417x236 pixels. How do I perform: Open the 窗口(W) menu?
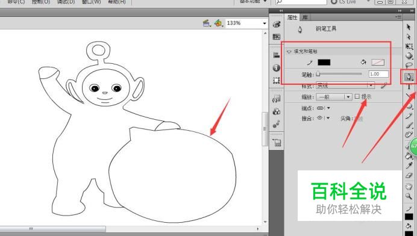[91, 2]
